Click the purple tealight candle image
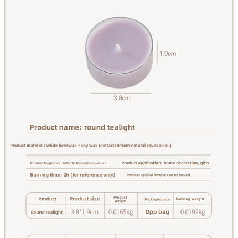This screenshot has height=238, width=238. [x=119, y=53]
